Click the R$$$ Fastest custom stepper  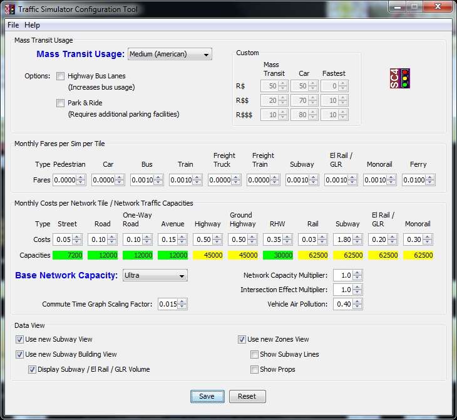tap(343, 115)
